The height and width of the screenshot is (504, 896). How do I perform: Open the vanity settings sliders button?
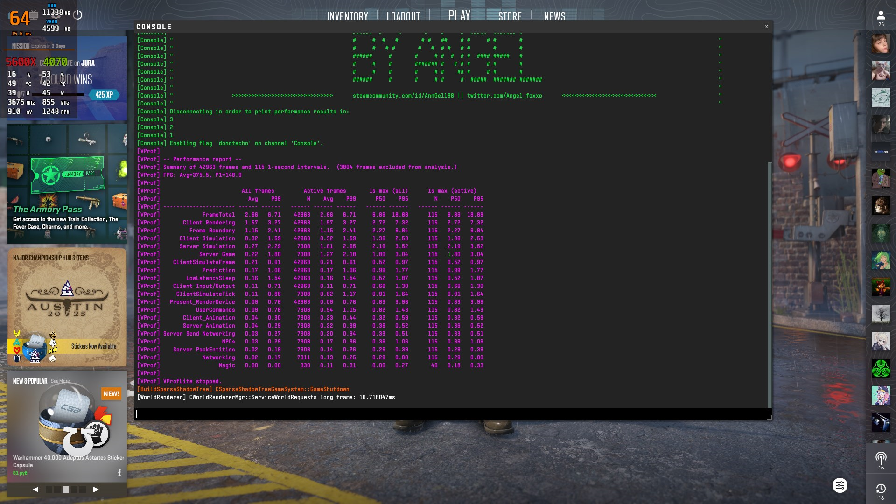(840, 485)
